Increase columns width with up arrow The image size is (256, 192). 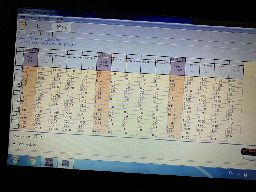42,136
